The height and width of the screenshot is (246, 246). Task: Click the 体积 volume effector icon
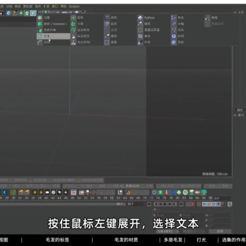pyautogui.click(x=174, y=42)
